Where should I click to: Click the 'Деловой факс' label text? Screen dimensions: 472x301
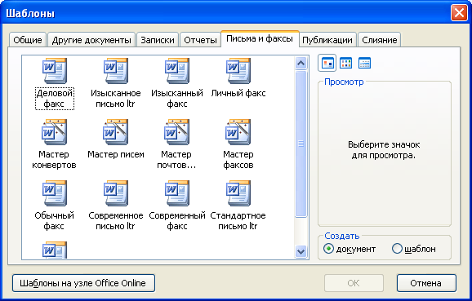(55, 99)
